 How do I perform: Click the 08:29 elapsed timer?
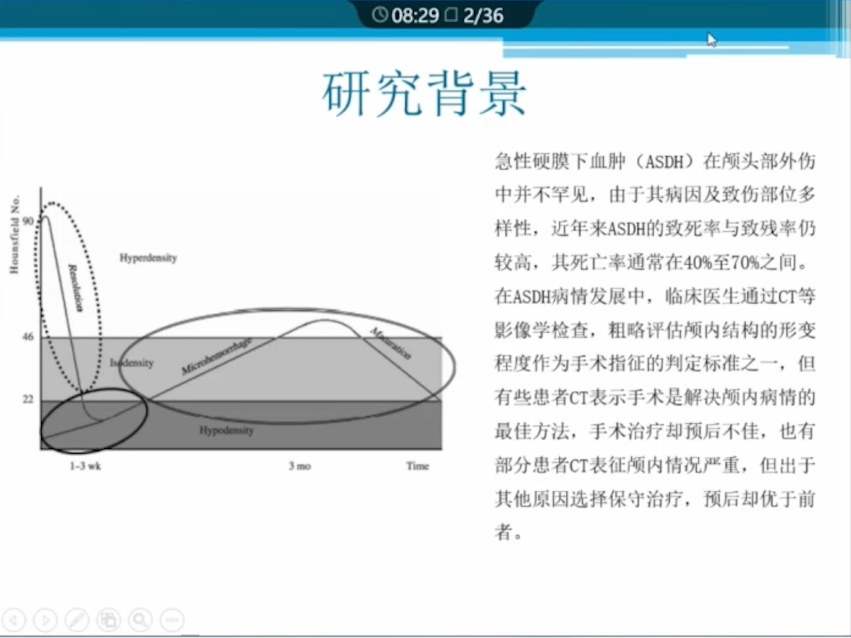(x=415, y=15)
